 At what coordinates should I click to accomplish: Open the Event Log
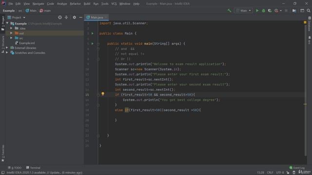297,168
